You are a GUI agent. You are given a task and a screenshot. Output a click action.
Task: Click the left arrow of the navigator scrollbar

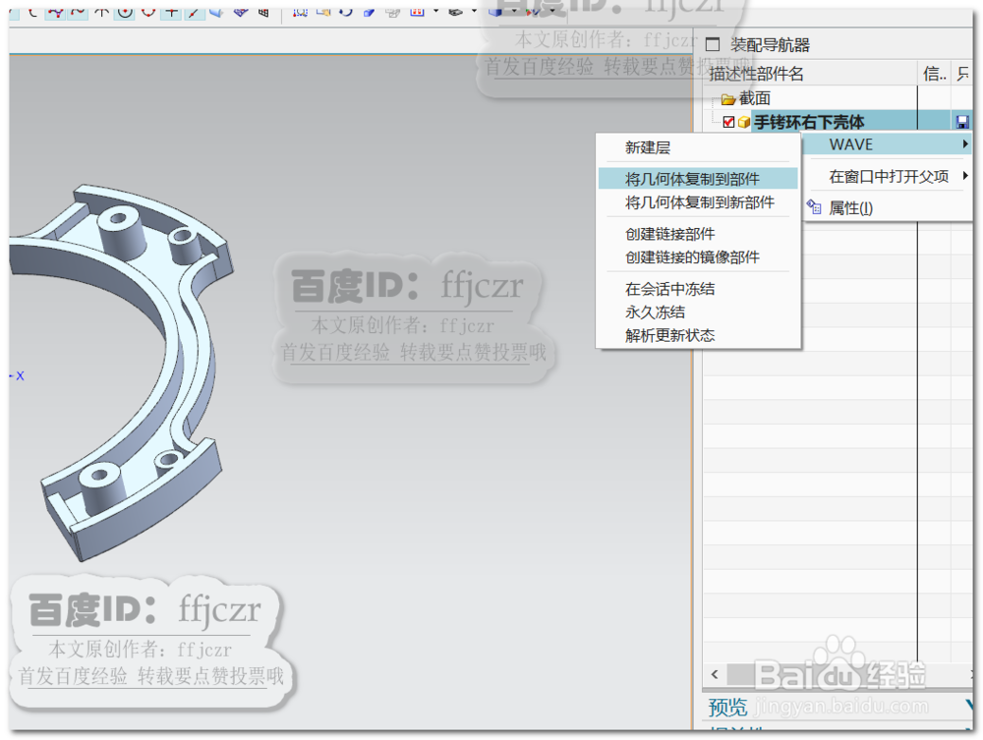[x=714, y=675]
